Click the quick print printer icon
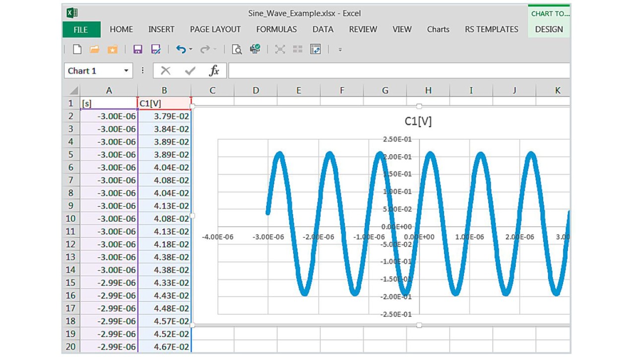Image resolution: width=635 pixels, height=357 pixels. (x=255, y=49)
